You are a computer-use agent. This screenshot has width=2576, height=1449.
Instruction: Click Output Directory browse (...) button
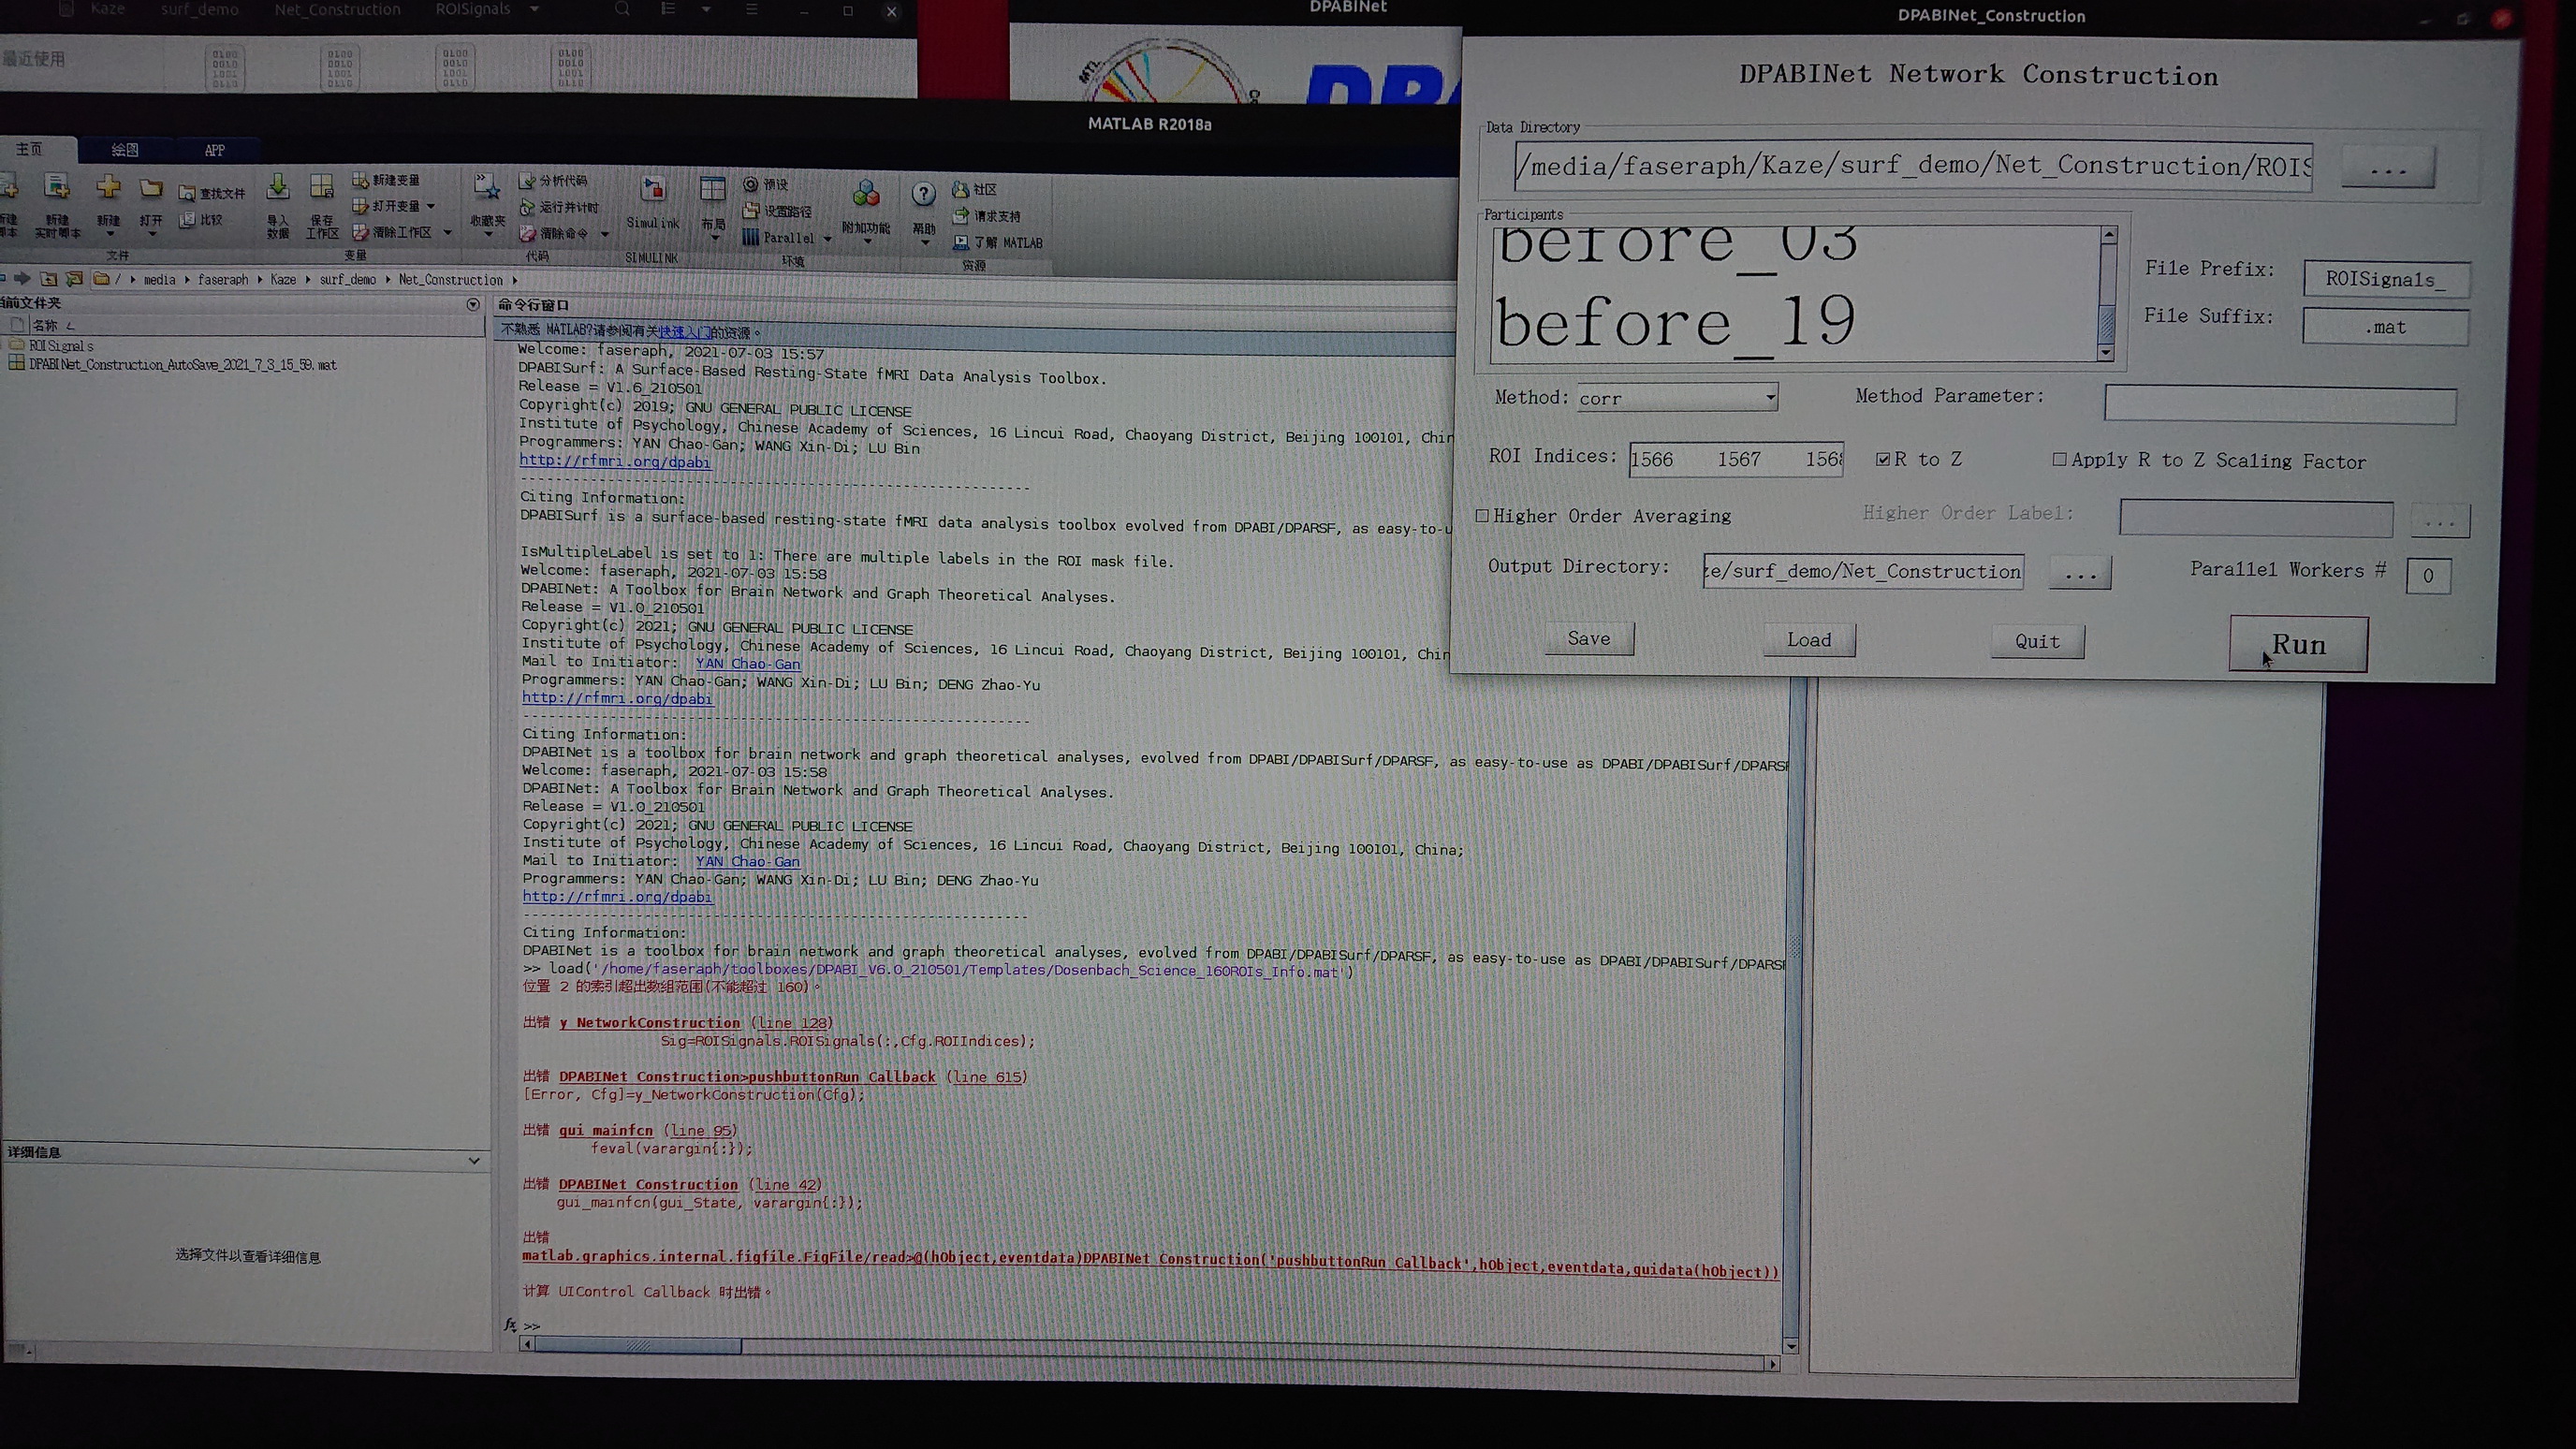point(2080,573)
